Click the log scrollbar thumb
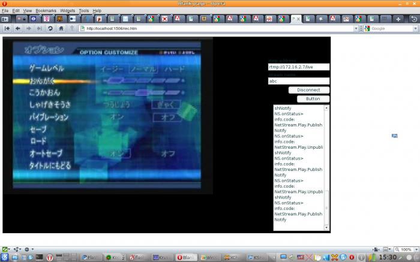Screen dimensions: 420x262 [x=326, y=207]
